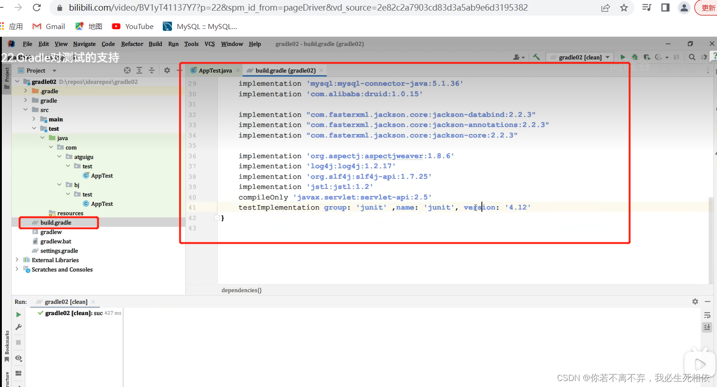Click the 更新 browser update button
Image resolution: width=717 pixels, height=387 pixels.
tap(706, 8)
